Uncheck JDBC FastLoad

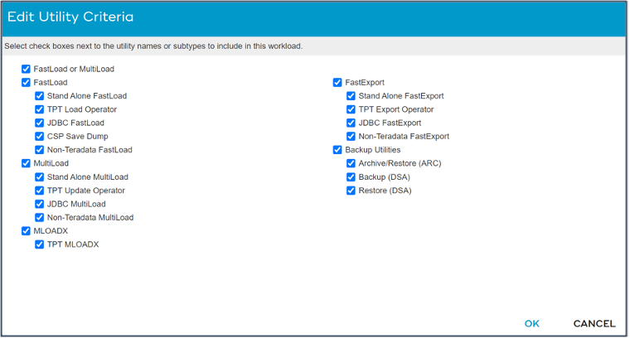(x=39, y=123)
